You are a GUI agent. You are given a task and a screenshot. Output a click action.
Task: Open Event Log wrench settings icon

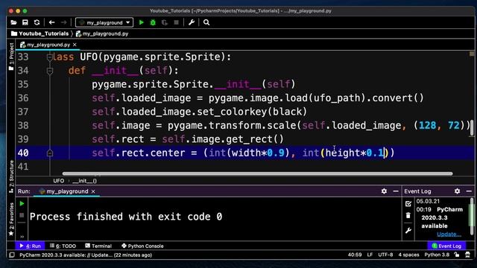click(408, 231)
